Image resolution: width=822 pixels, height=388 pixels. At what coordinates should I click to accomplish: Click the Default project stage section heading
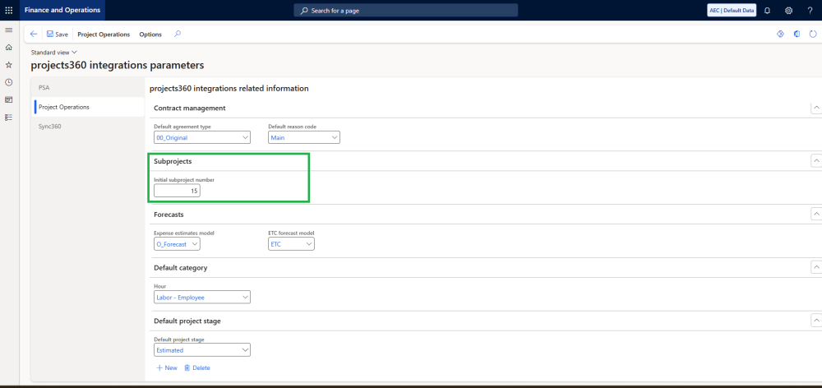[187, 321]
